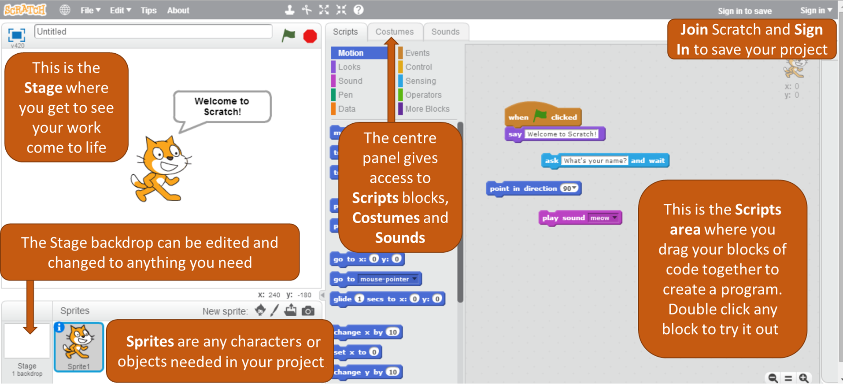
Task: Click the green flag to run project
Action: click(x=288, y=35)
